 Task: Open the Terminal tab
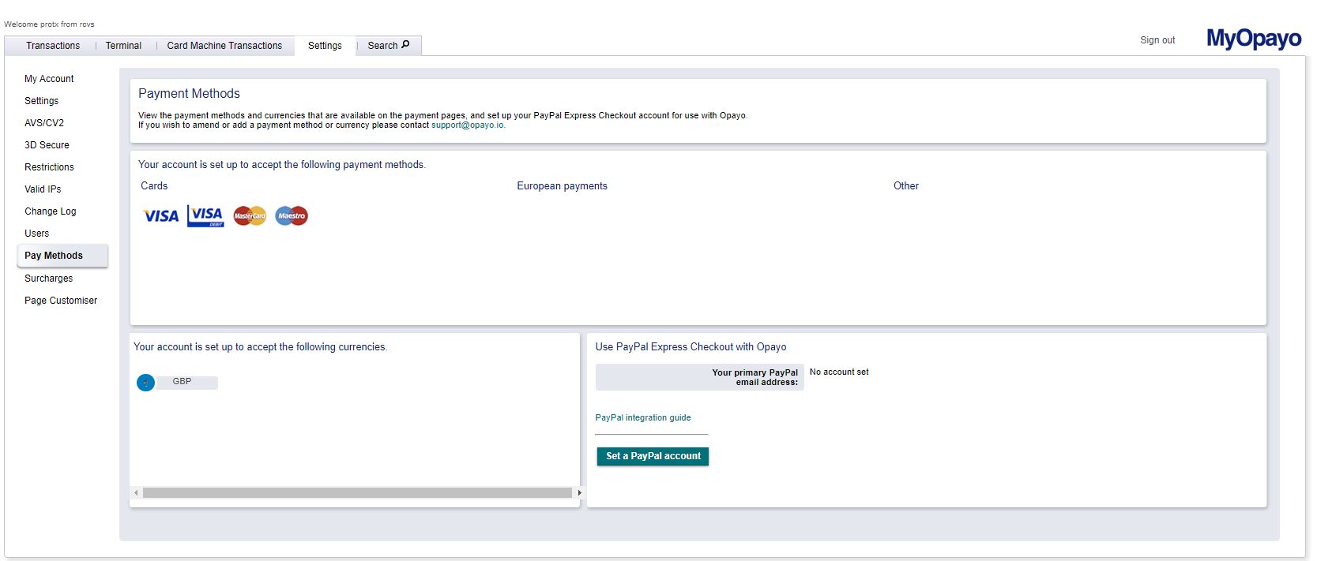124,46
